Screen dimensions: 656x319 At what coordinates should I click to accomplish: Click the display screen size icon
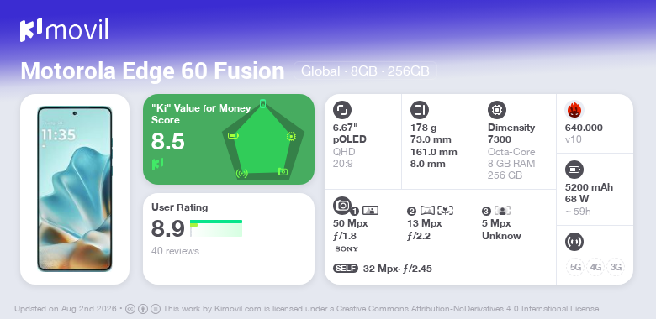pyautogui.click(x=341, y=110)
